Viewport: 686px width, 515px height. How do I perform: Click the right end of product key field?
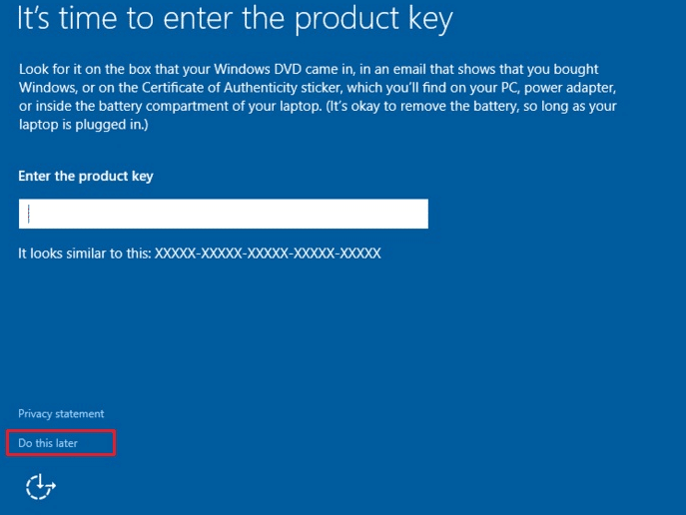[414, 214]
